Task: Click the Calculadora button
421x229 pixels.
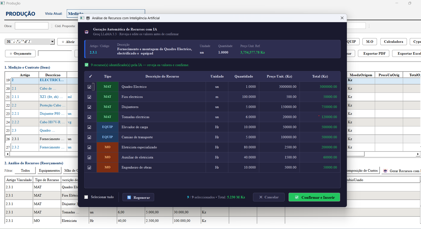Action: (x=393, y=42)
